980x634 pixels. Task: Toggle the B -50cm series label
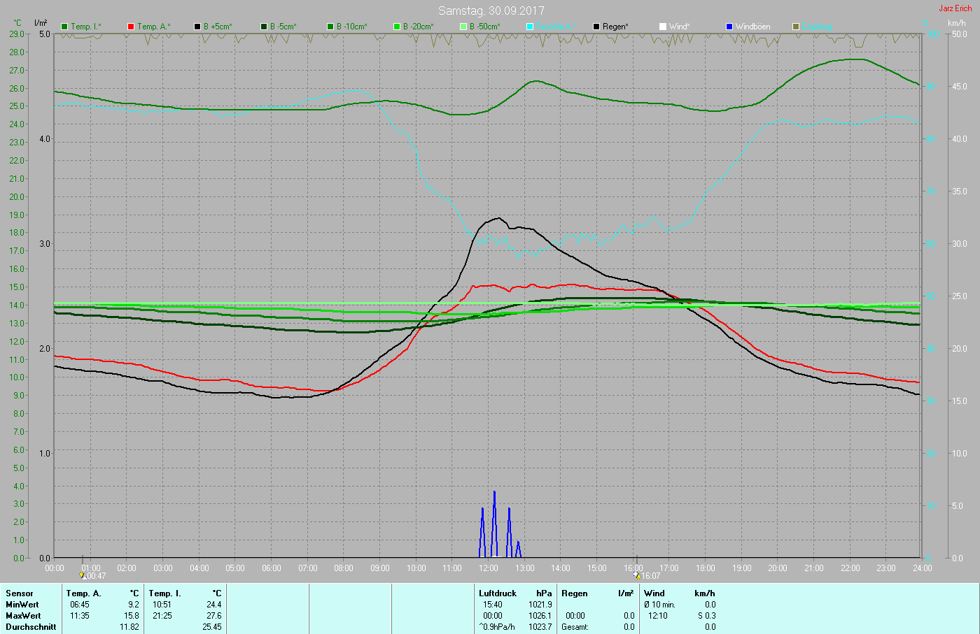484,27
